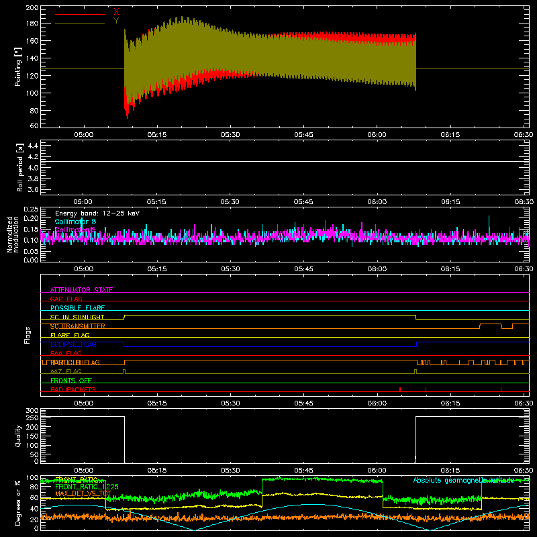The image size is (537, 537).
Task: Select the green FRONT_RATIO_1225 legend label
Action: (87, 487)
